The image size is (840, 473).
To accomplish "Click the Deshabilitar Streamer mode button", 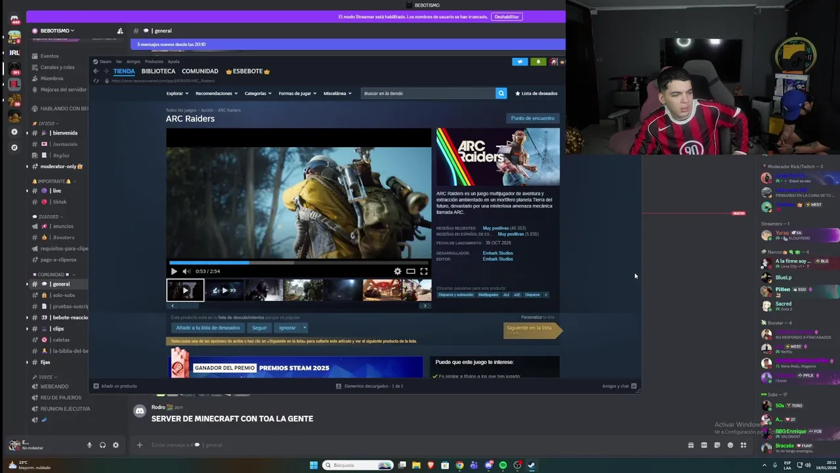I will (x=507, y=16).
